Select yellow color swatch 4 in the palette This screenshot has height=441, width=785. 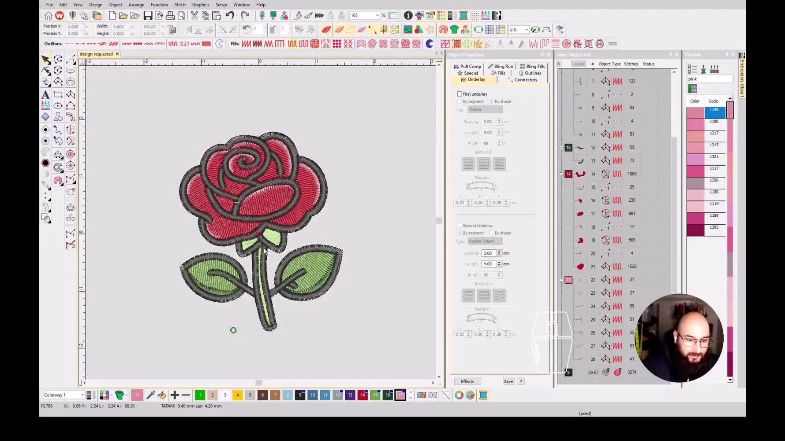point(237,395)
